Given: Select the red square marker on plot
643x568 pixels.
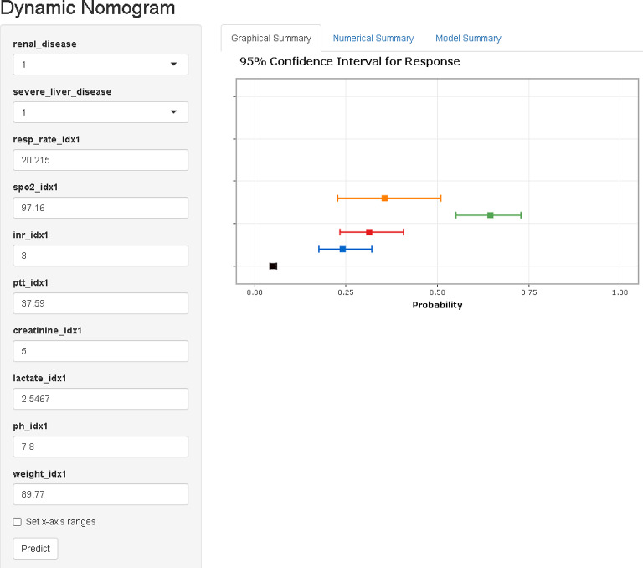Looking at the screenshot, I should pyautogui.click(x=369, y=232).
